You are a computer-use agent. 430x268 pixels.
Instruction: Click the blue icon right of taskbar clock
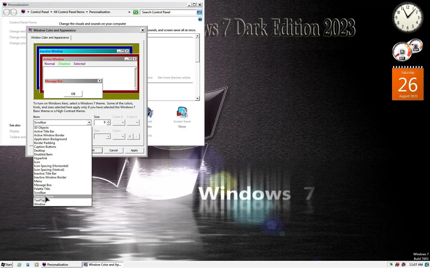click(x=427, y=265)
